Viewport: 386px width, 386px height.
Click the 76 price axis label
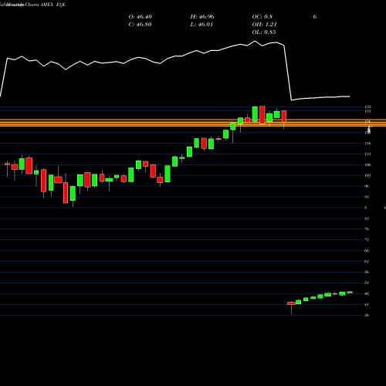click(367, 229)
